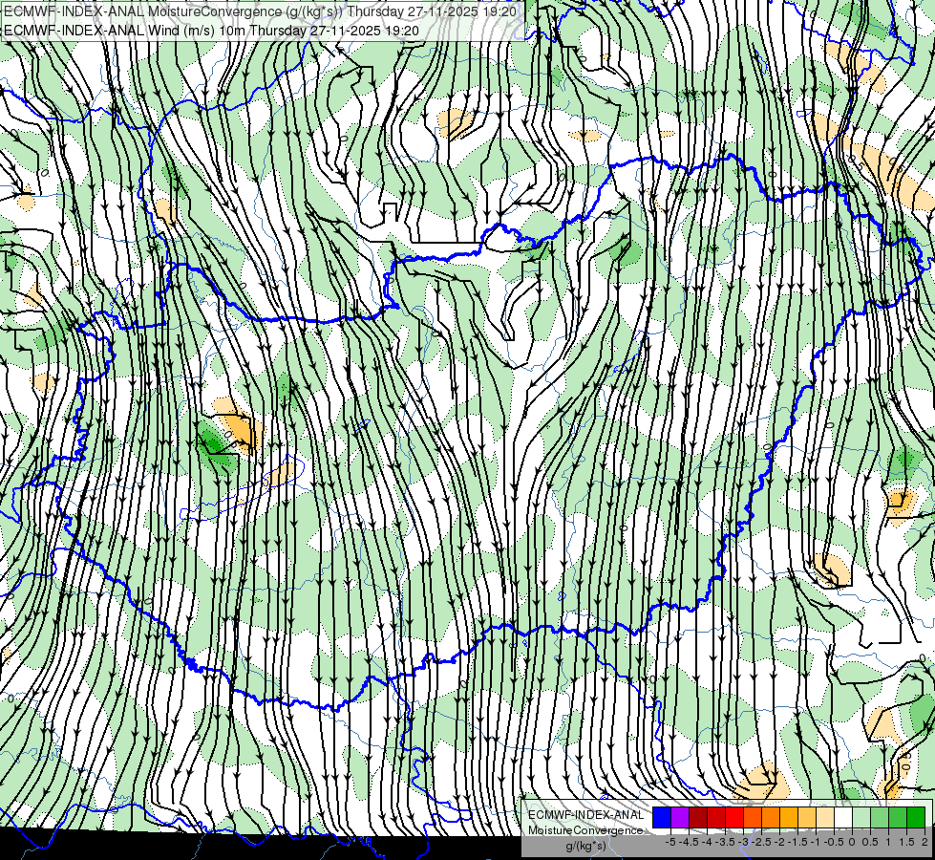Click the legend swatch between -3 and -2.5
935x860 pixels.
753,818
